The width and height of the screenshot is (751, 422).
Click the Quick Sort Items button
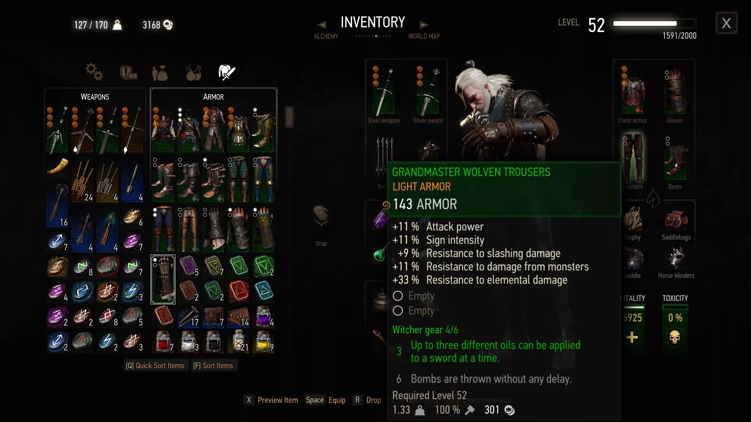pos(155,366)
